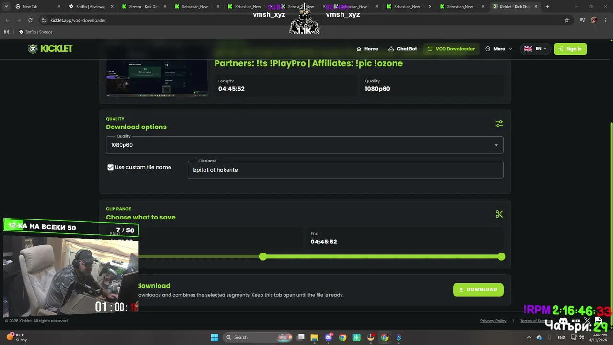Image resolution: width=613 pixels, height=345 pixels.
Task: Click the Length value 04:45:52
Action: (231, 89)
